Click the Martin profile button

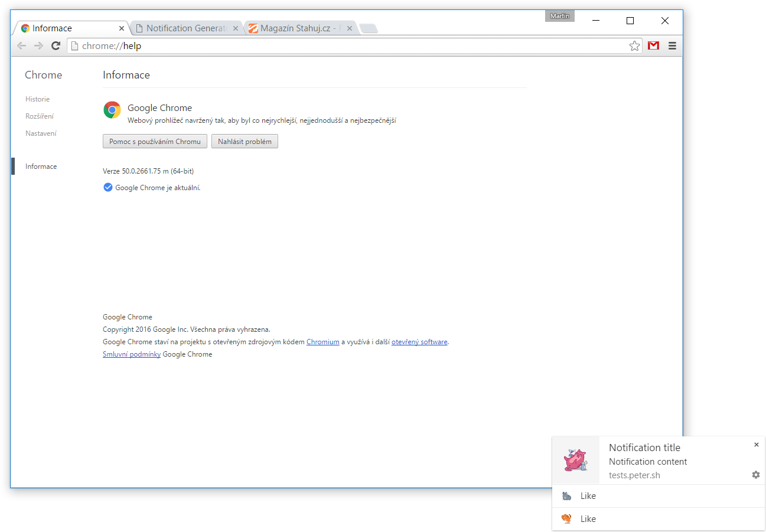560,16
